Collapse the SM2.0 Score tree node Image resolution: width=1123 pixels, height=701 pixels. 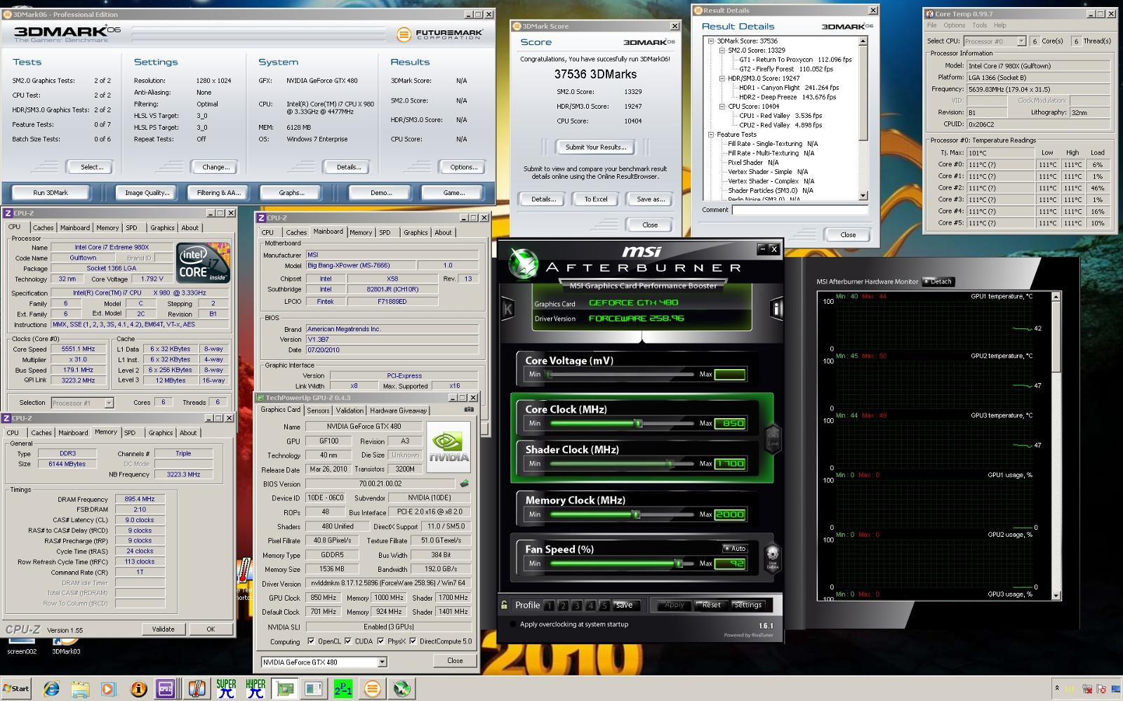pyautogui.click(x=722, y=51)
